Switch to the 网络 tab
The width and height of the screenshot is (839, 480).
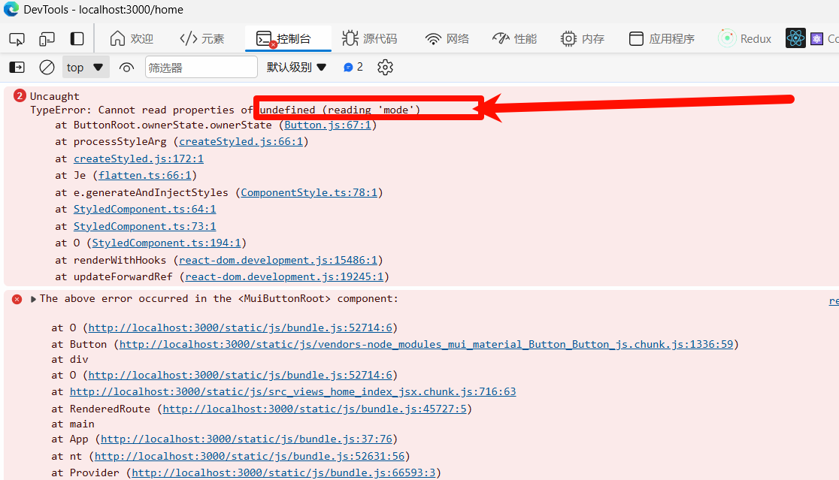pos(447,38)
